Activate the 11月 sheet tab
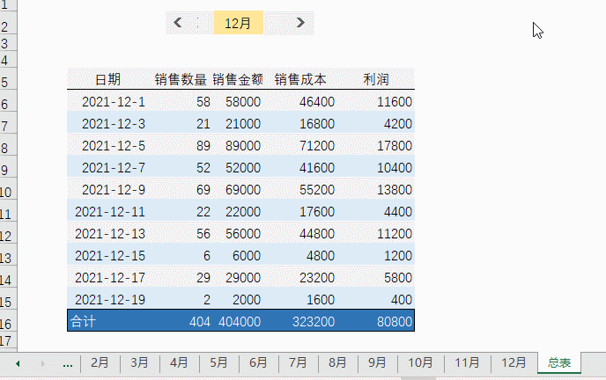The width and height of the screenshot is (606, 380). click(467, 362)
